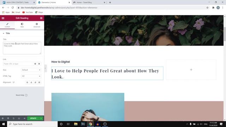This screenshot has width=226, height=127.
Task: Click the green UPDATE button
Action: coord(33,119)
